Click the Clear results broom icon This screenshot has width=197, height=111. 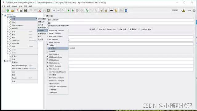click(x=102, y=10)
